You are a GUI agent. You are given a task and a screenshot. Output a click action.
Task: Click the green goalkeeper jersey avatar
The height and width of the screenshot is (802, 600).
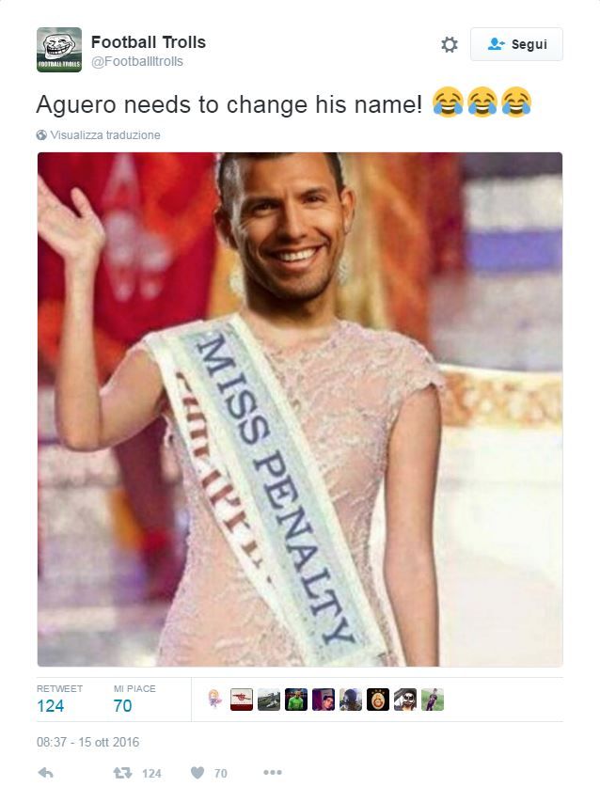point(296,700)
